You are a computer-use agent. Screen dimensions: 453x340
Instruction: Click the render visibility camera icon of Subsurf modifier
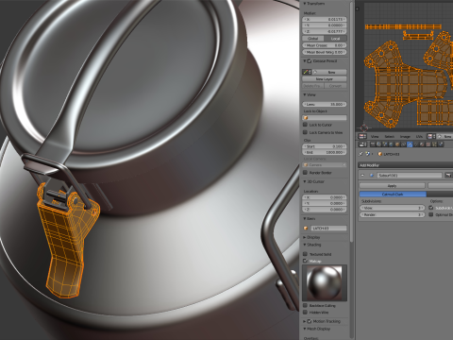pyautogui.click(x=448, y=175)
